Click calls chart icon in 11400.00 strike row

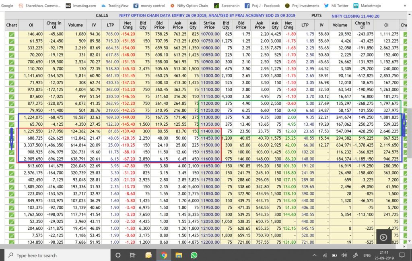(x=12, y=131)
